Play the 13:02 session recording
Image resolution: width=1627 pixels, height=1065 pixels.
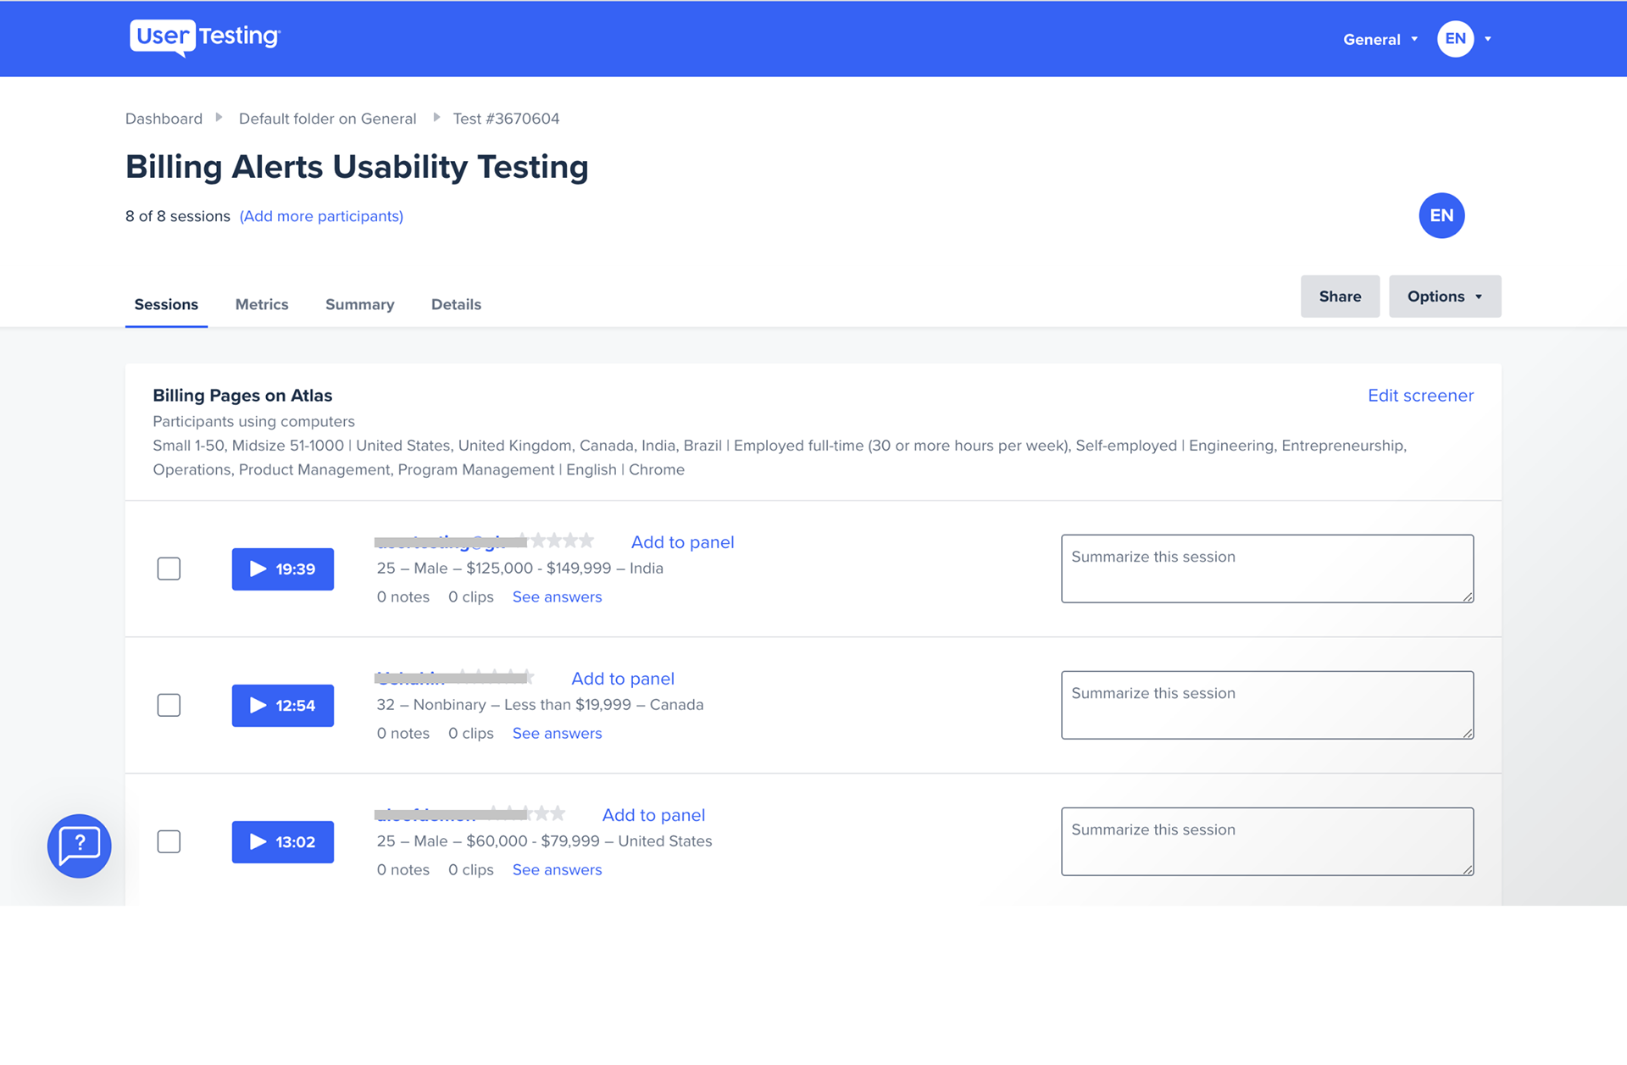[282, 841]
